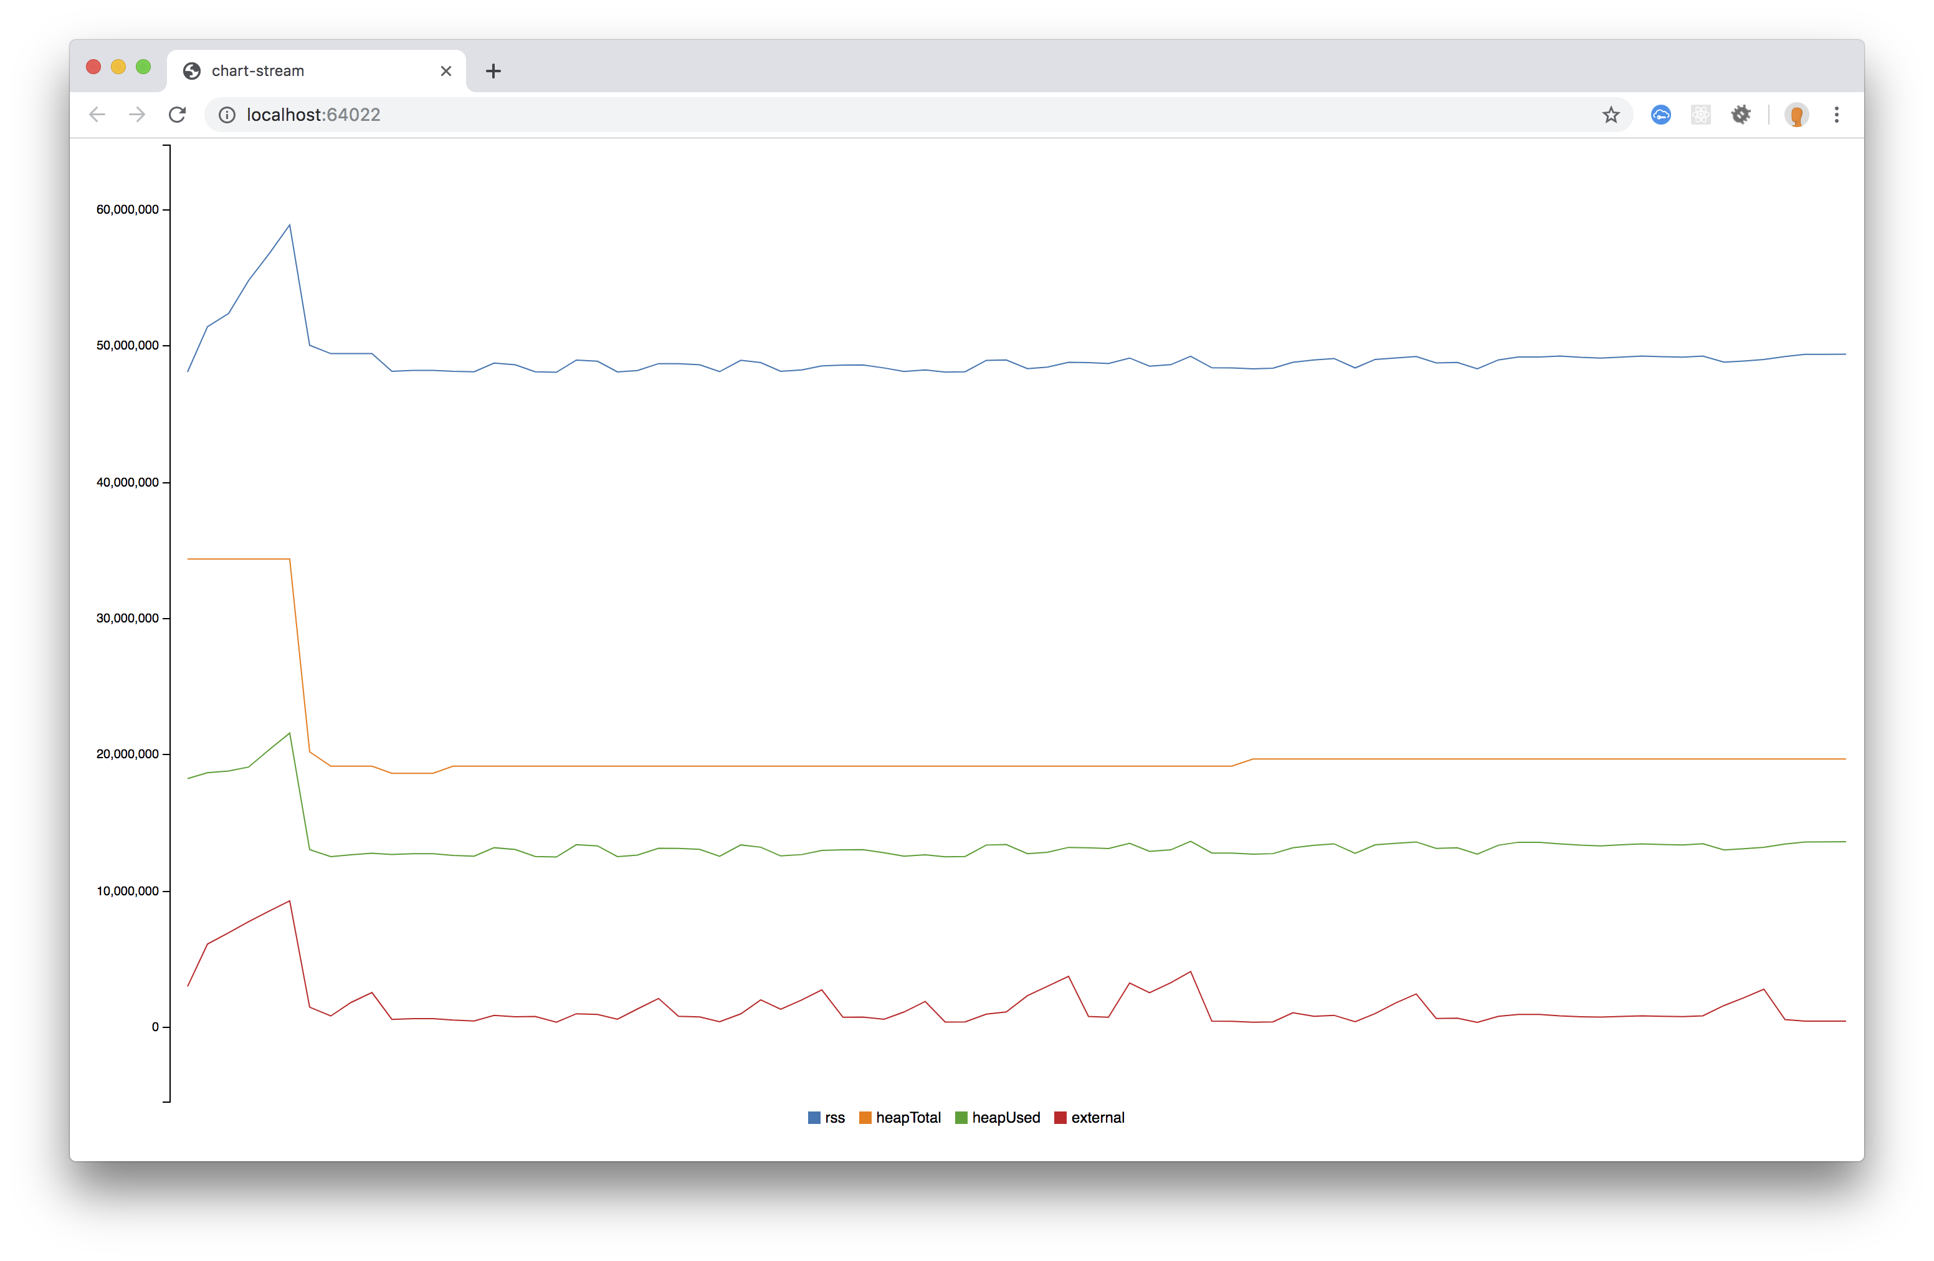This screenshot has width=1934, height=1261.
Task: Go forward using the forward arrow
Action: [x=137, y=115]
